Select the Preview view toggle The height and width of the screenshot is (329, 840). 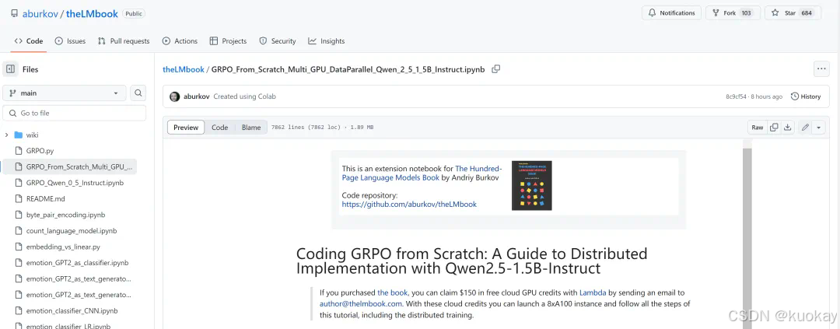(x=186, y=128)
